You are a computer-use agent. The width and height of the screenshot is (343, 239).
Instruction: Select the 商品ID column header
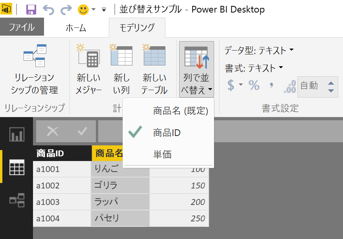coord(62,153)
